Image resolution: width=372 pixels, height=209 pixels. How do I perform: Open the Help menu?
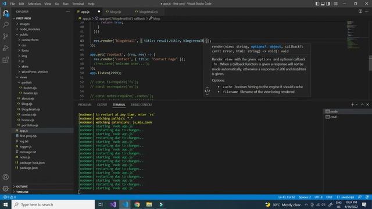(x=91, y=4)
